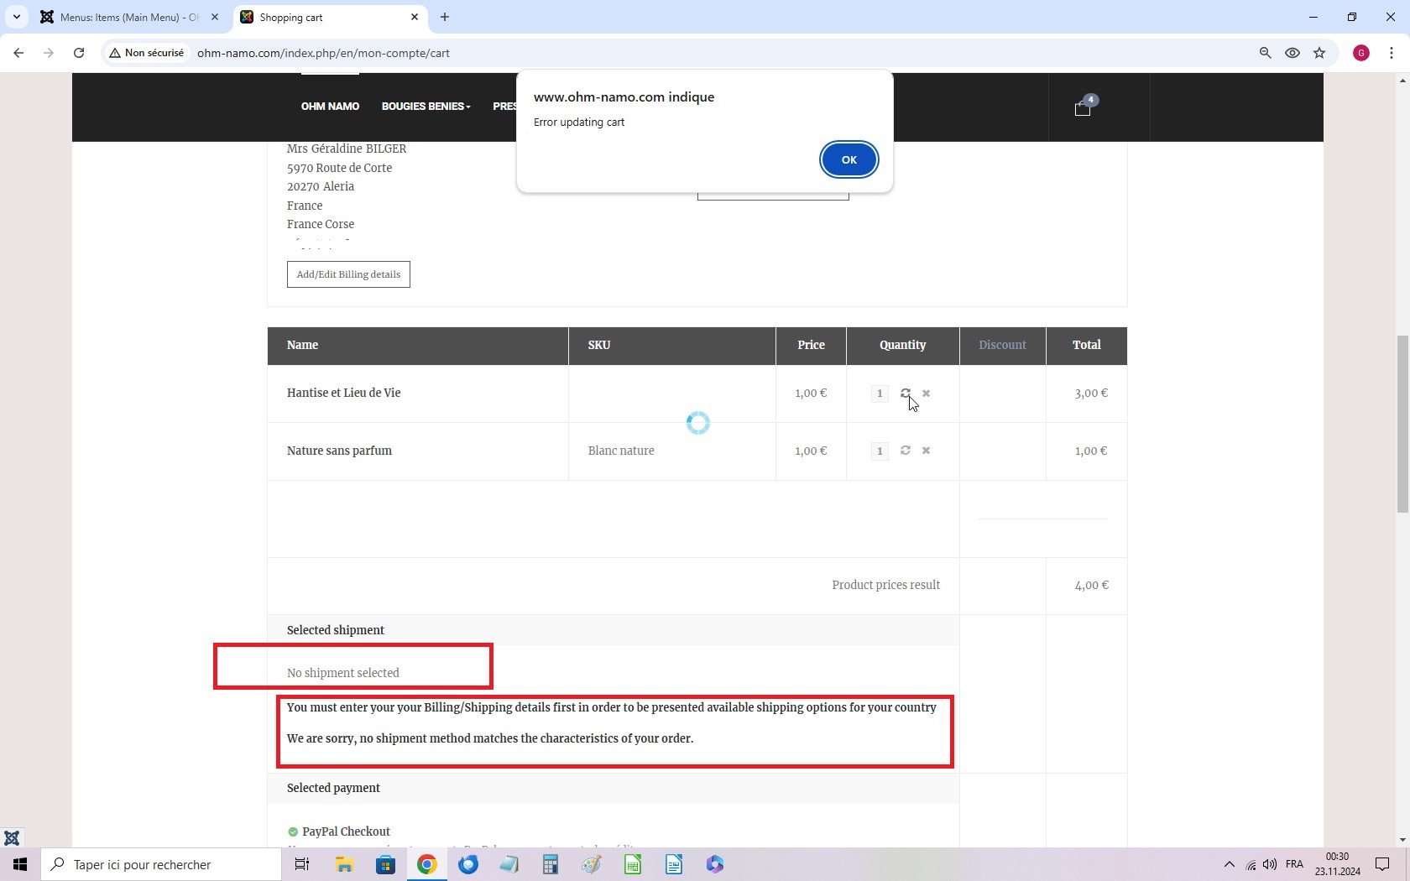Expand the BOUGIES BENIES menu
This screenshot has height=881, width=1410.
pos(426,107)
